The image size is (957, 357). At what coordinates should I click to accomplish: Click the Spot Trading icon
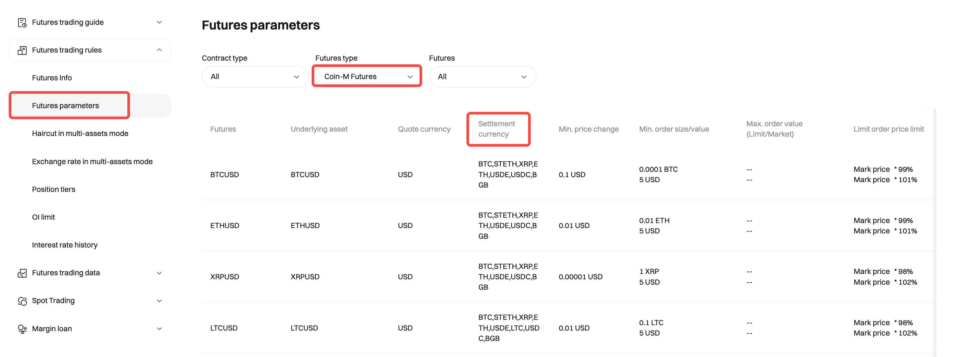point(22,301)
